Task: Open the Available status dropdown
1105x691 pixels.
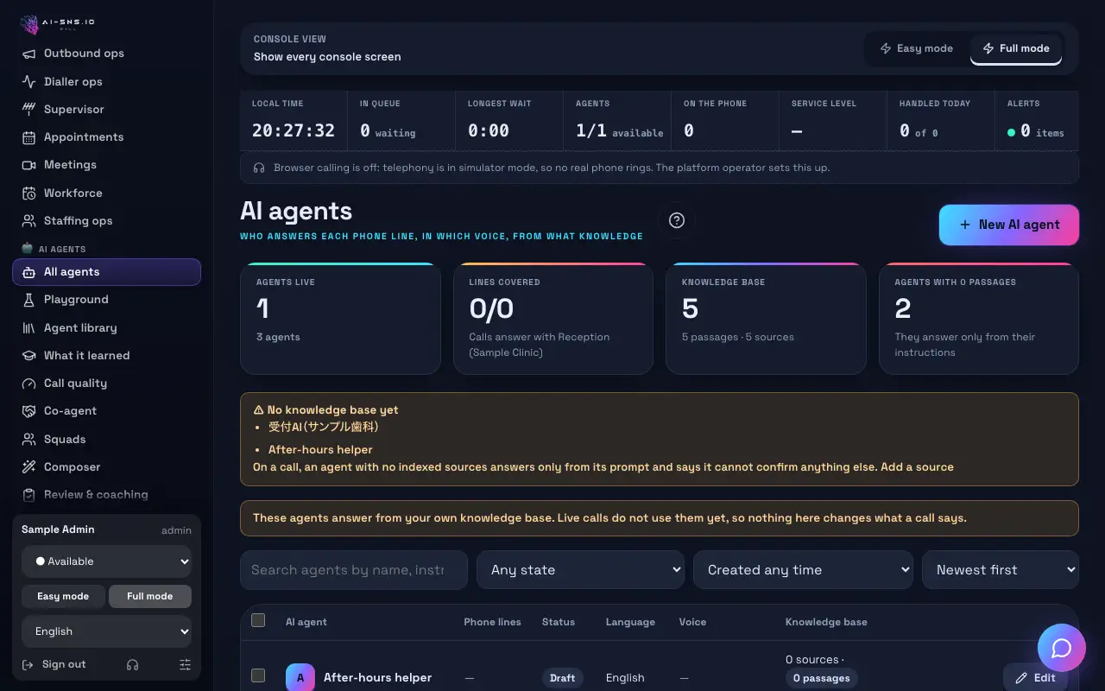Action: pos(106,561)
